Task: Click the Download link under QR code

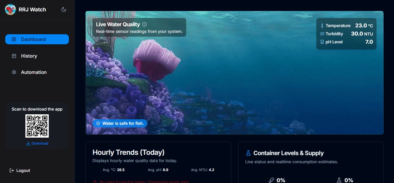Action: click(x=37, y=143)
